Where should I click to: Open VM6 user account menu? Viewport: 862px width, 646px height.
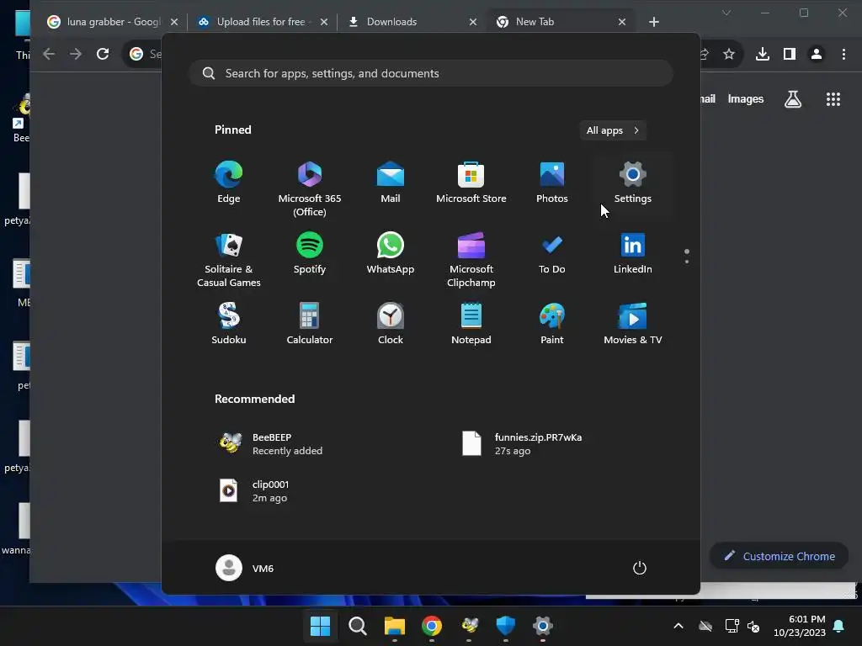pyautogui.click(x=245, y=568)
